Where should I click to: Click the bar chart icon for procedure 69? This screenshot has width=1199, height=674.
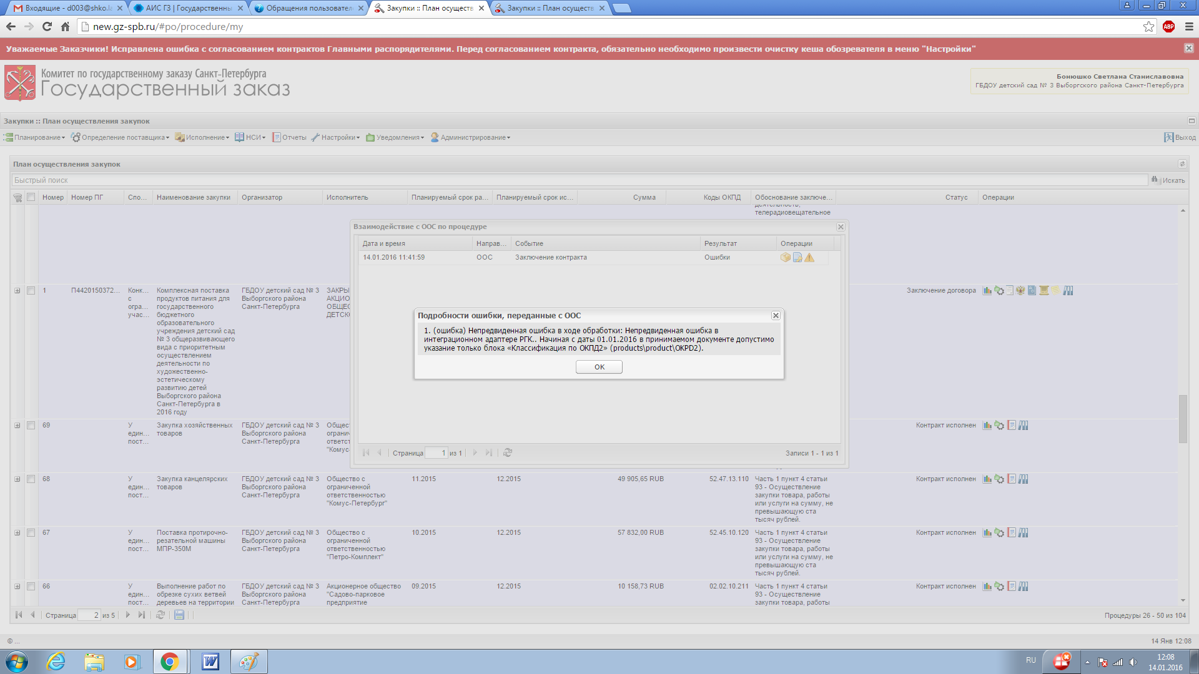click(987, 426)
